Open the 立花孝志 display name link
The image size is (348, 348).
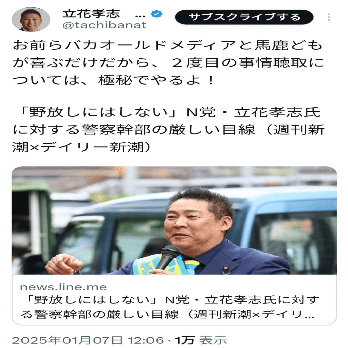91,14
